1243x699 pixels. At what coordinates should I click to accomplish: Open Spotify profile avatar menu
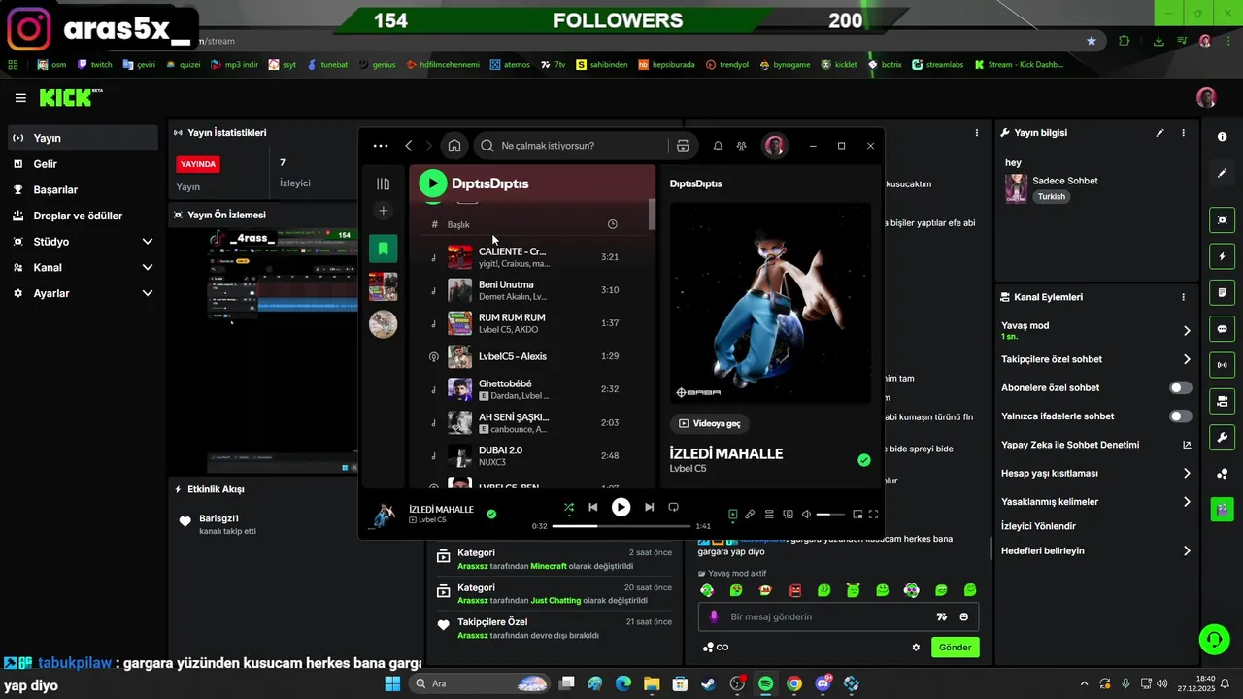click(x=774, y=146)
